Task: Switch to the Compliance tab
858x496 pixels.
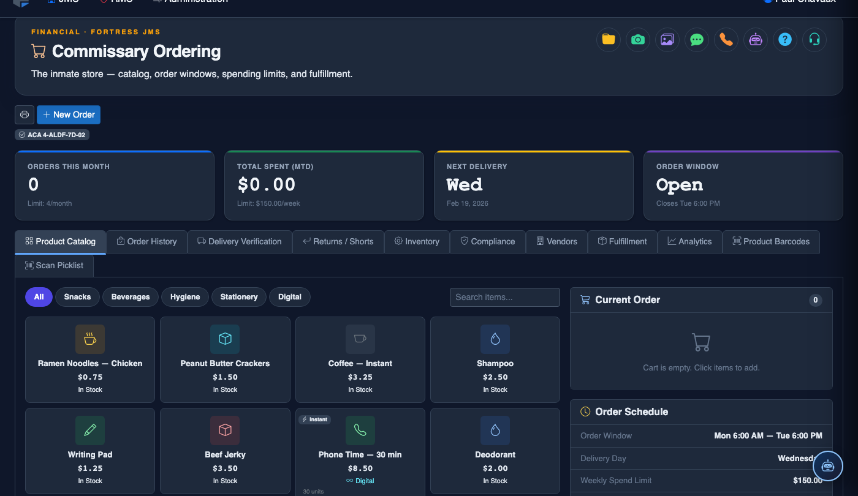Action: 487,241
